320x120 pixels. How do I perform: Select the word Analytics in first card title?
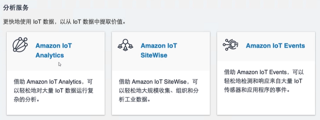pos(49,55)
